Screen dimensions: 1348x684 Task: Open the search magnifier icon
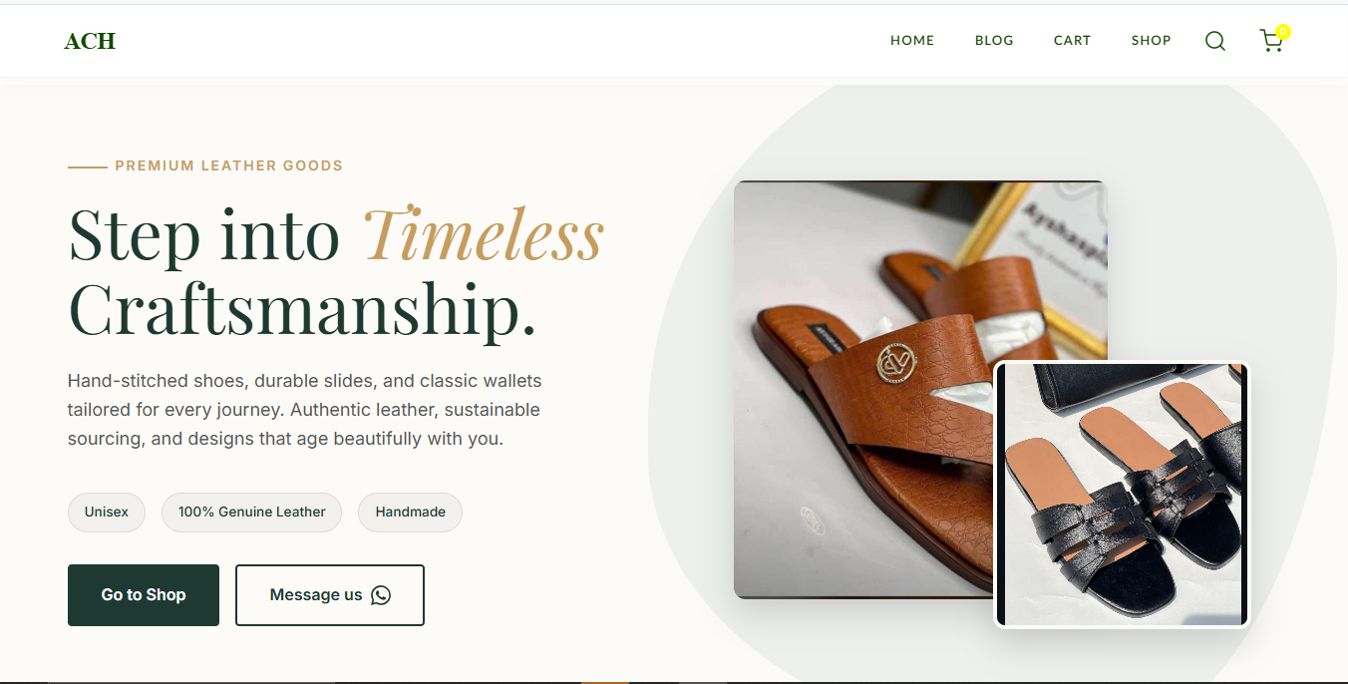1214,41
